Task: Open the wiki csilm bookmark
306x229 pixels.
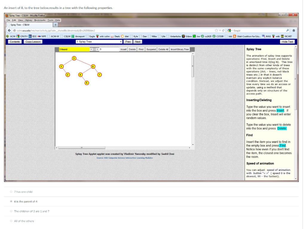Action: pos(103,36)
